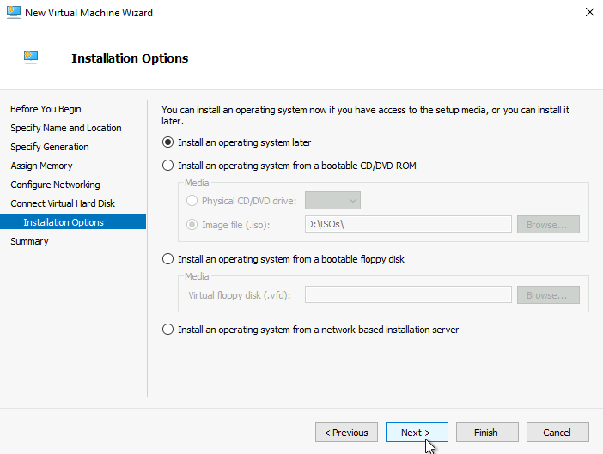The image size is (603, 454).
Task: Open the Physical CD/DVD drive dropdown
Action: 332,201
